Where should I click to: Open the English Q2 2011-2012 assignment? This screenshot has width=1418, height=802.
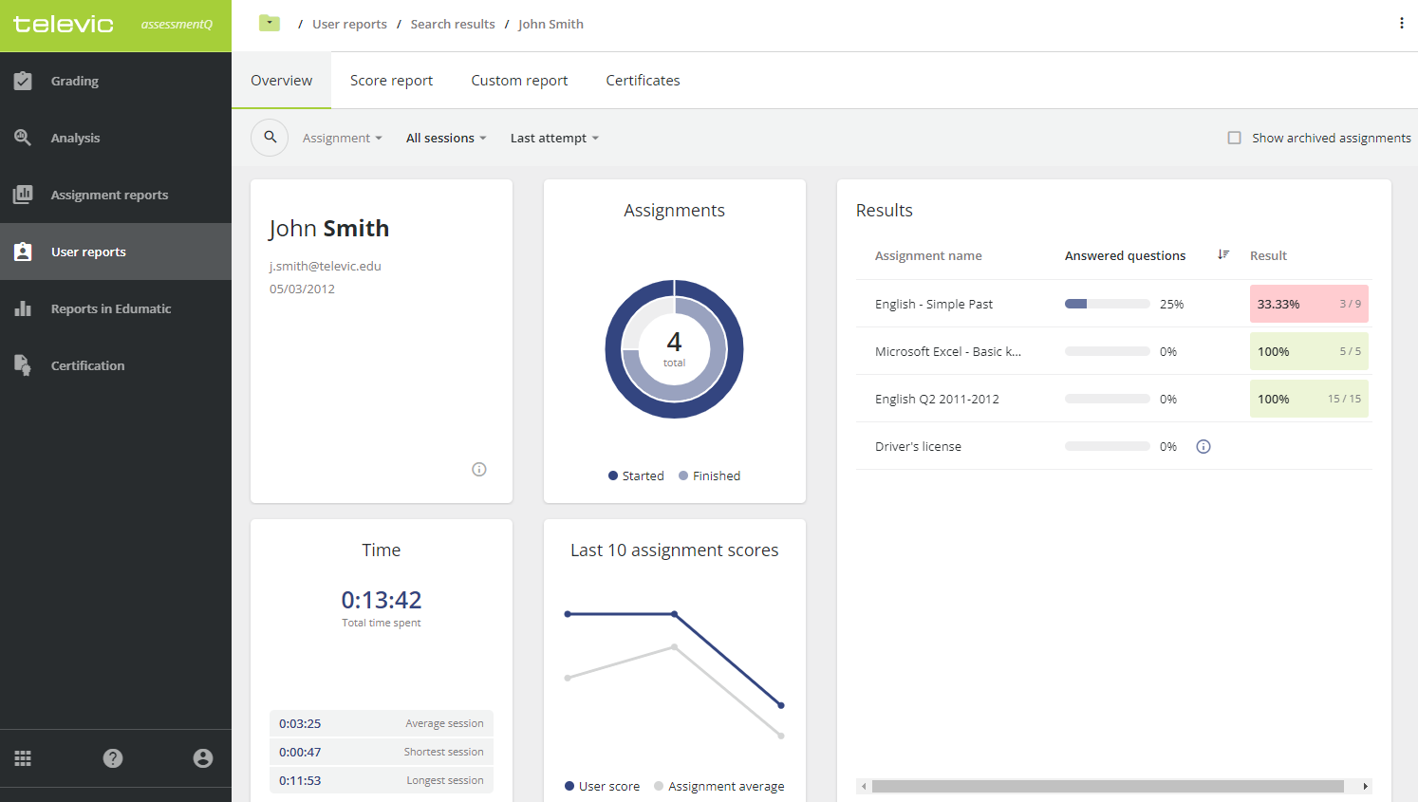pyautogui.click(x=937, y=399)
